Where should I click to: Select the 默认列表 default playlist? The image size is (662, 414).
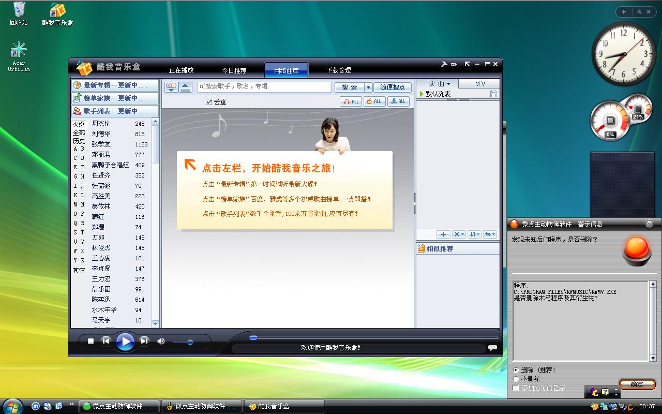[438, 94]
